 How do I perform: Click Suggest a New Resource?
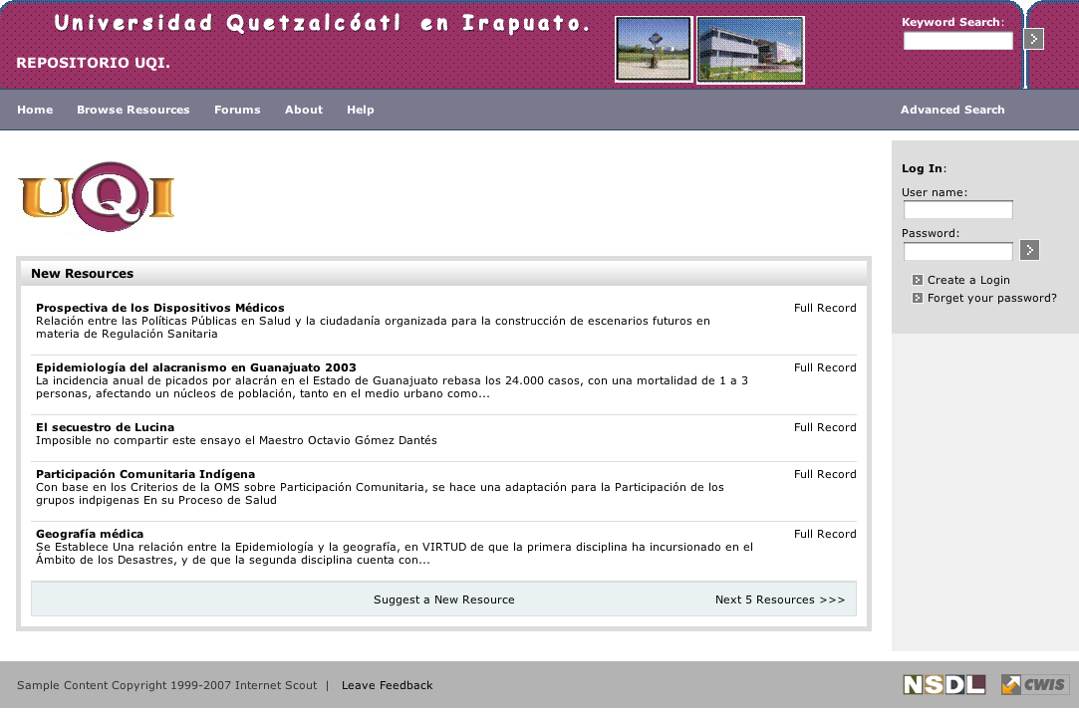(x=444, y=599)
